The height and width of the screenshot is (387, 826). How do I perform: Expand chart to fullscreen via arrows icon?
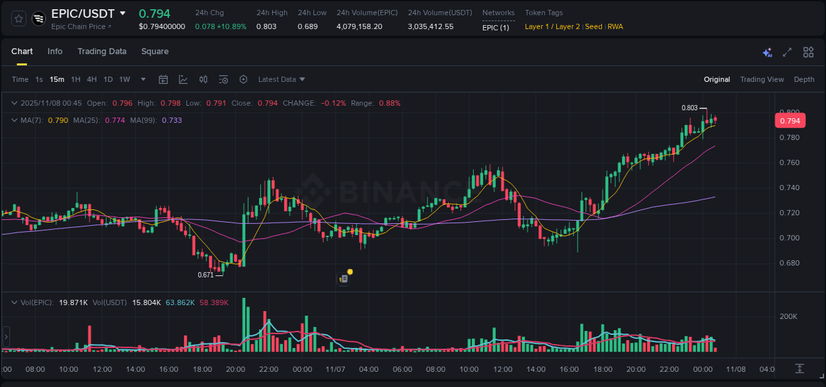coord(787,52)
